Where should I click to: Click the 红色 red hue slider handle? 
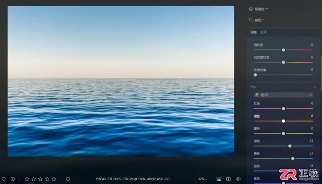tap(283, 108)
